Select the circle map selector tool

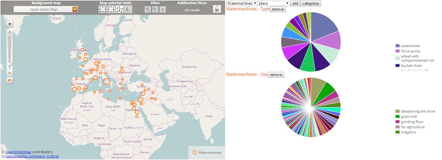pos(111,9)
